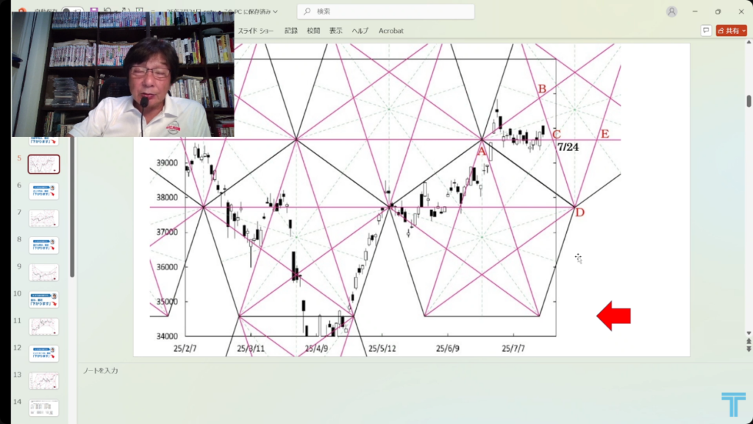753x424 pixels.
Task: Open the Acrobat ribbon tab
Action: click(x=391, y=31)
